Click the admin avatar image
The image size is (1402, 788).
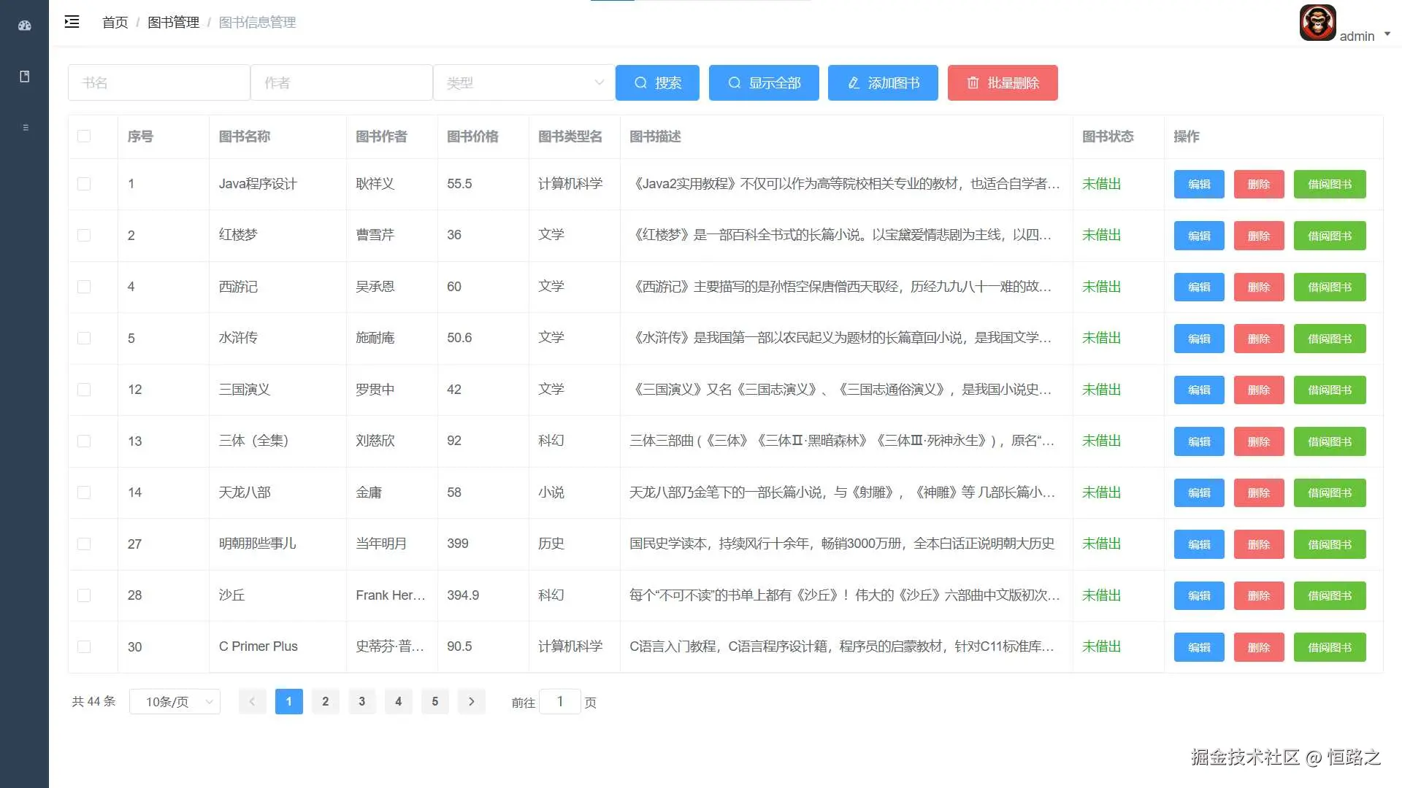point(1317,23)
